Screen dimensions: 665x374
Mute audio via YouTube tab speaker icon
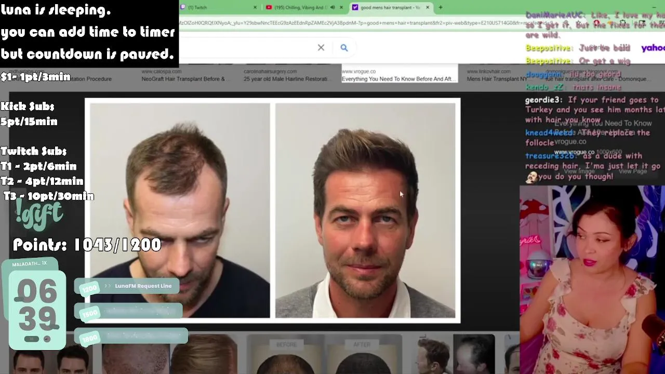332,7
